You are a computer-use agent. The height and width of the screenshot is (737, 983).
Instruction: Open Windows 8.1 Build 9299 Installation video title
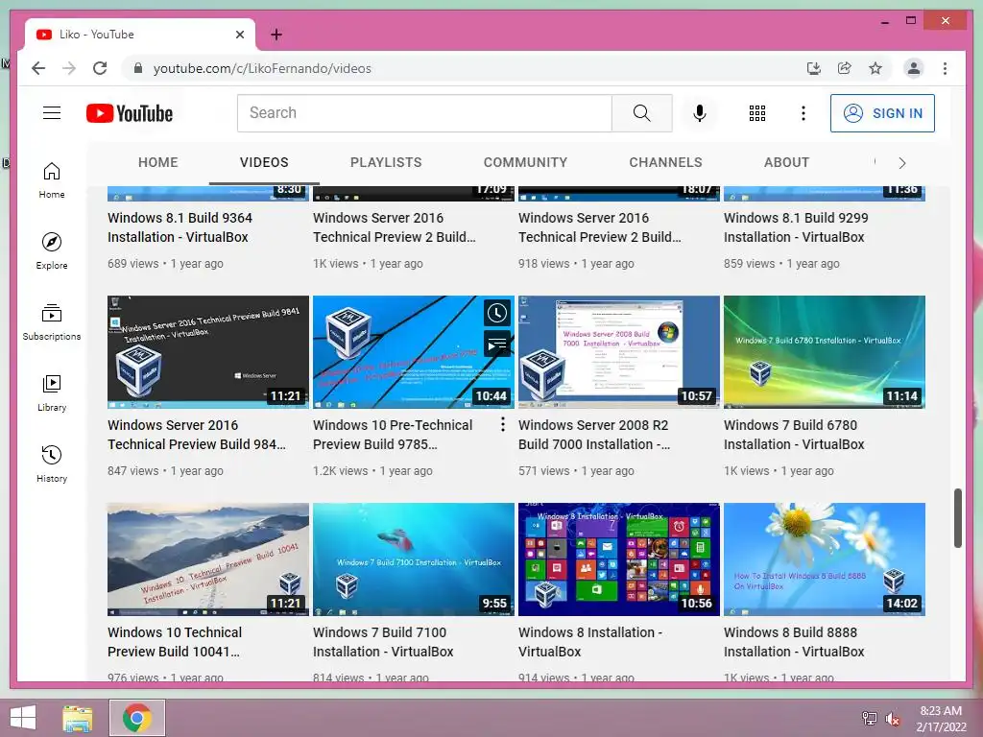tap(796, 227)
